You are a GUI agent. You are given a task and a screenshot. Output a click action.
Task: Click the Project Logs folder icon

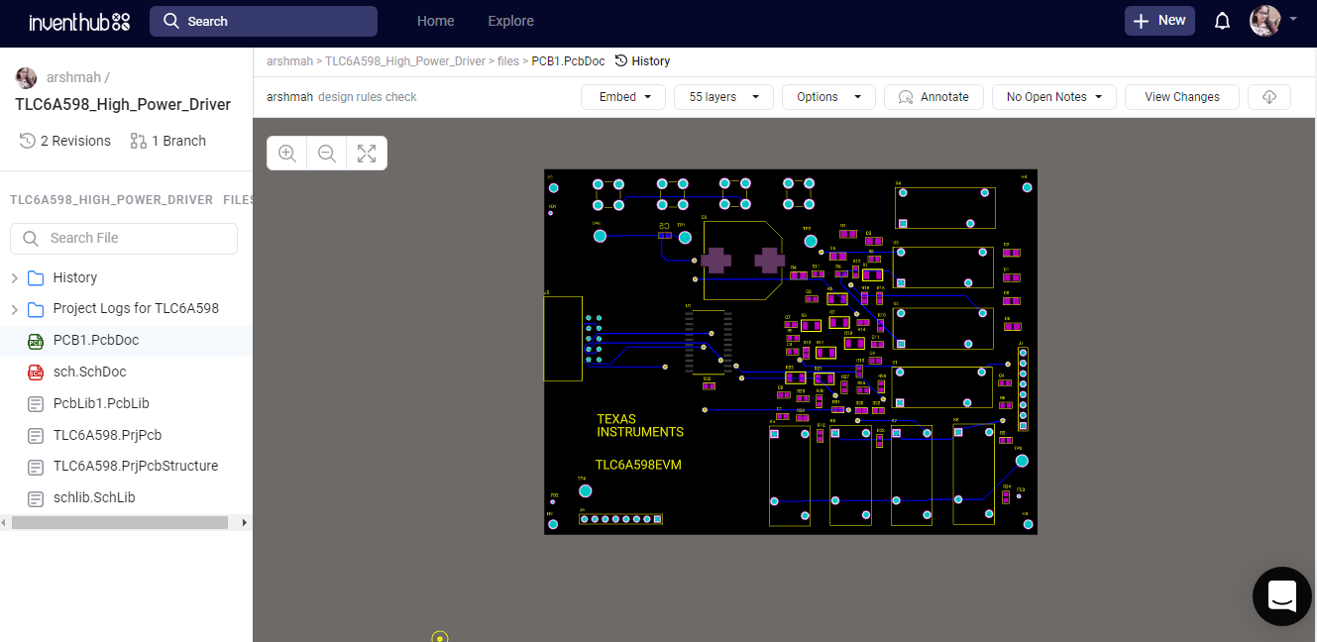36,309
